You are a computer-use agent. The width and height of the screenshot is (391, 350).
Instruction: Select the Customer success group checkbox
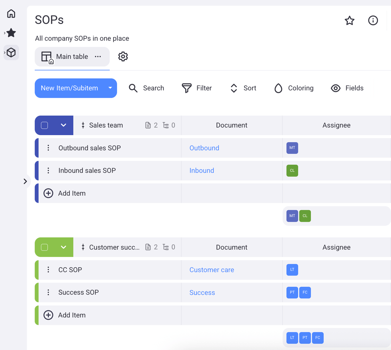point(44,247)
